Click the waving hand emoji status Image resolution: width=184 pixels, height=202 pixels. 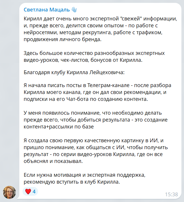click(74, 9)
